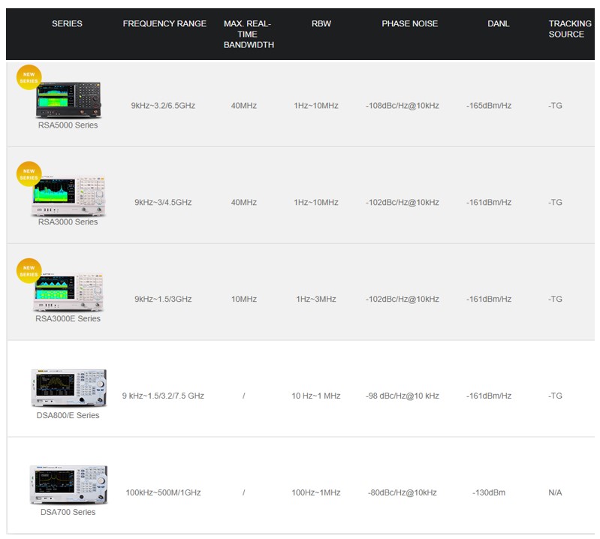Viewport: 600px width, 539px height.
Task: Open the RSA5000 Series product image
Action: pos(69,100)
